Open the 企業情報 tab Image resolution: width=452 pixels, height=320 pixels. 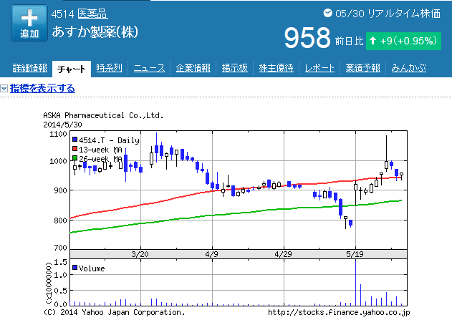pos(193,68)
